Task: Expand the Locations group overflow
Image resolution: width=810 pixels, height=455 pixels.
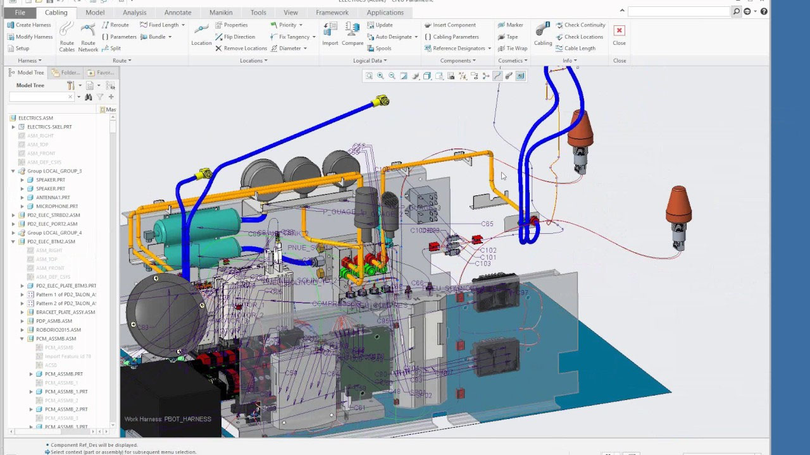Action: 253,61
